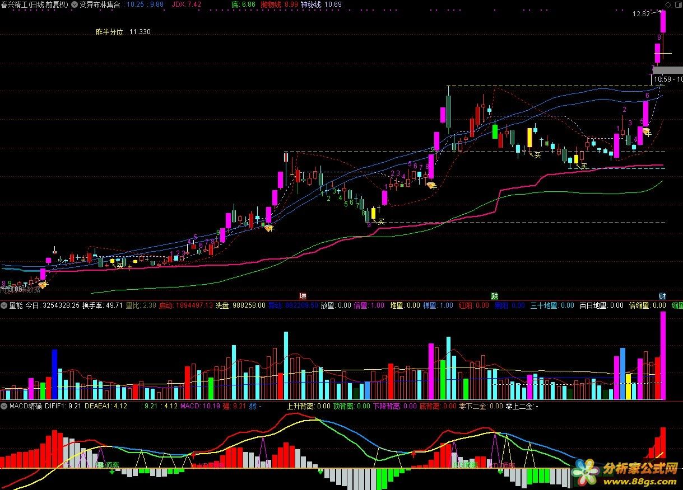Screen dimensions: 683x490
Task: Click the 启动: 1894497.13 value
Action: 186,305
